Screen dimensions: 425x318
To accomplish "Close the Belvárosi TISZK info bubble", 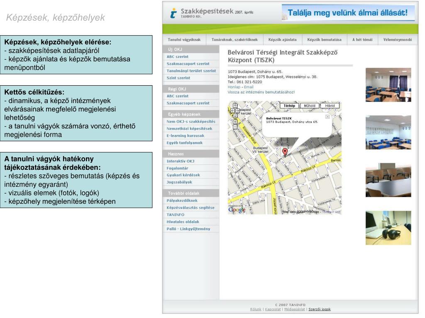I will (327, 117).
